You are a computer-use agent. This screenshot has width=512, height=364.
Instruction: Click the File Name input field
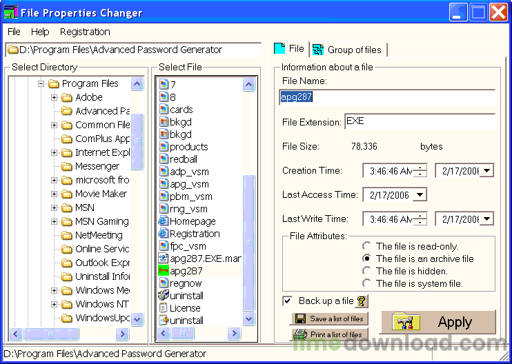pyautogui.click(x=387, y=97)
